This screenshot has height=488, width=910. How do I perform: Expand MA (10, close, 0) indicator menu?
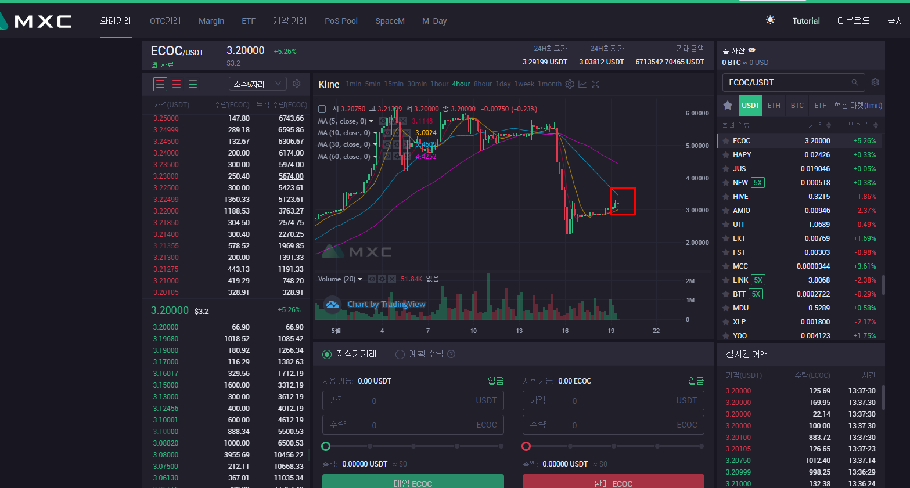point(375,133)
